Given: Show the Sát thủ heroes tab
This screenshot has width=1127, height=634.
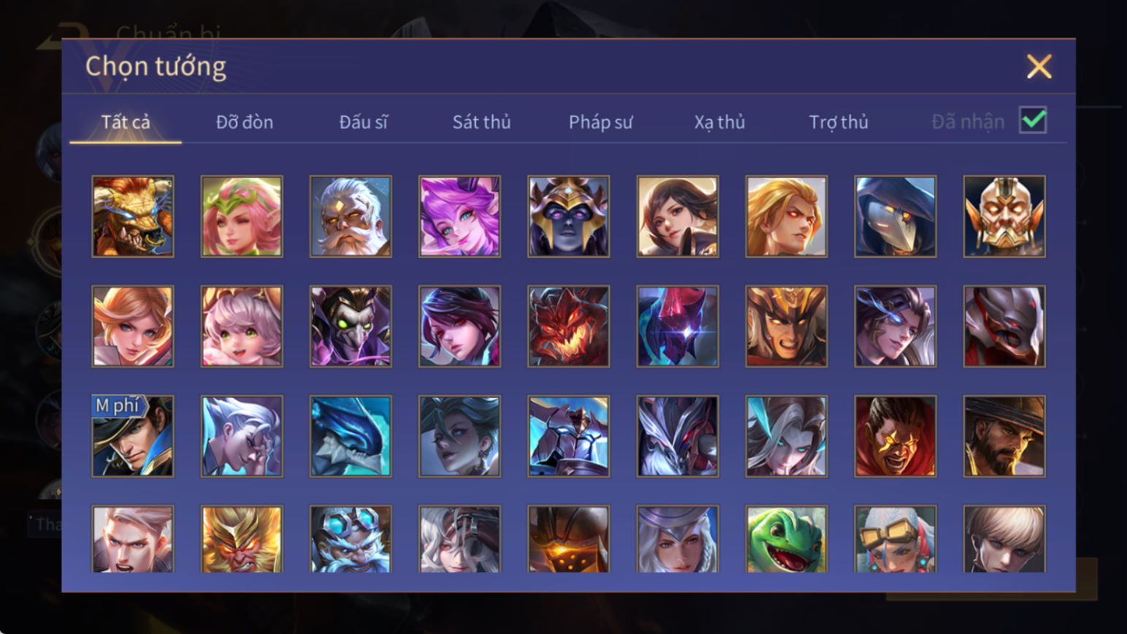Looking at the screenshot, I should tap(481, 122).
